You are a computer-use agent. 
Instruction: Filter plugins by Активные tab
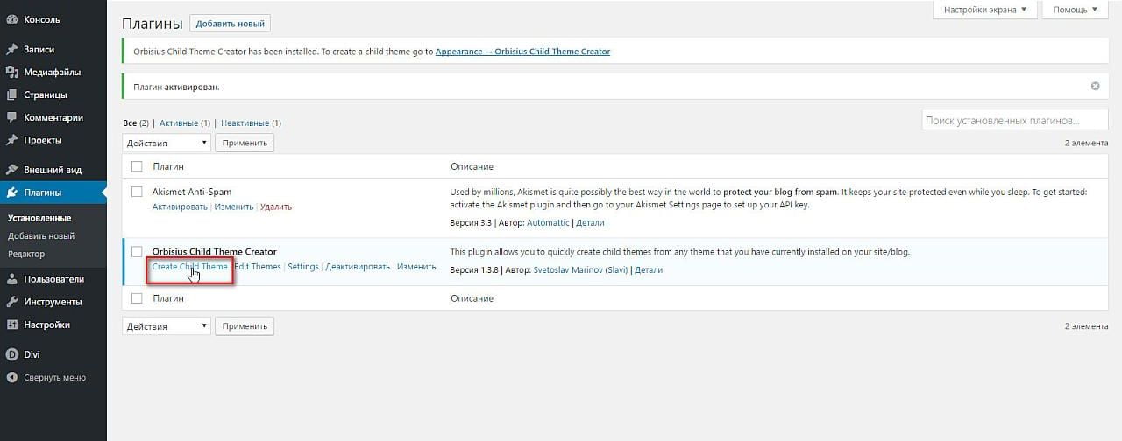179,123
